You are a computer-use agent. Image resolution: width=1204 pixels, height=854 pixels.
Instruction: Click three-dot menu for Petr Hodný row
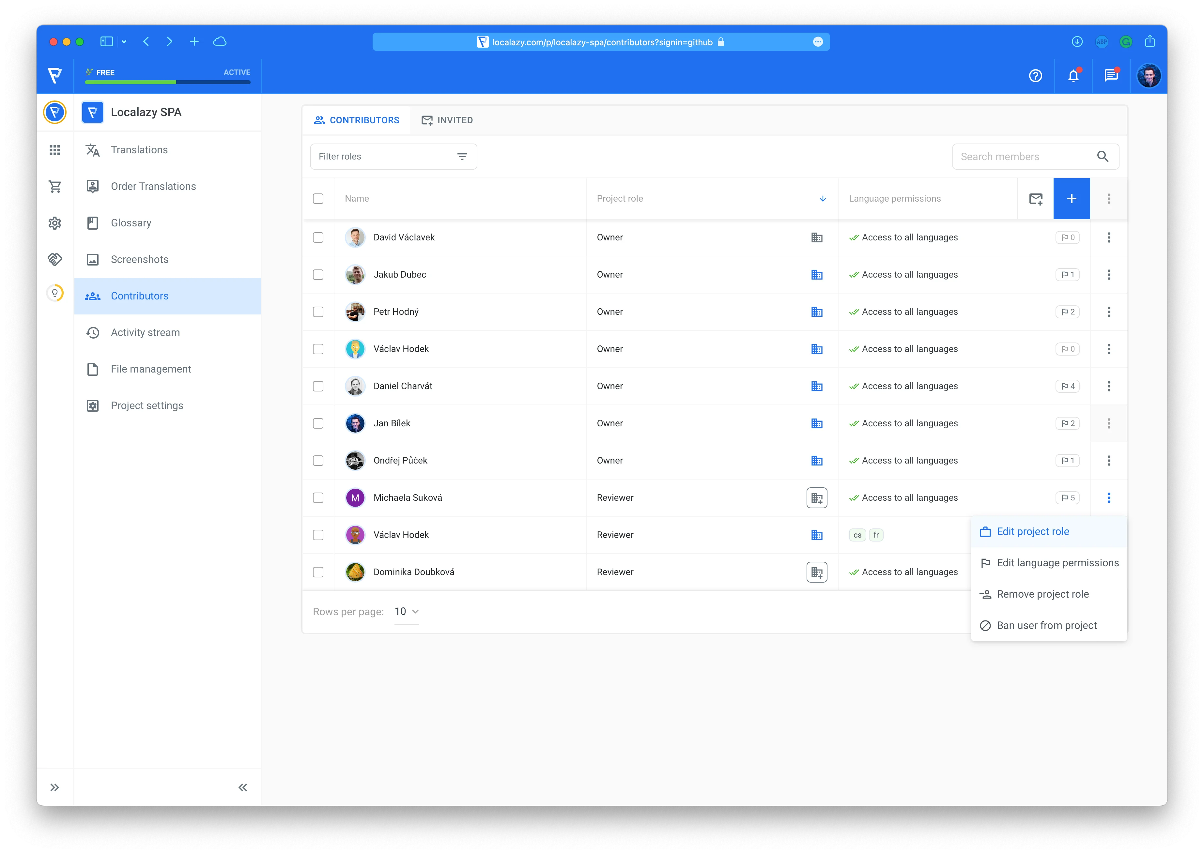[x=1108, y=312]
